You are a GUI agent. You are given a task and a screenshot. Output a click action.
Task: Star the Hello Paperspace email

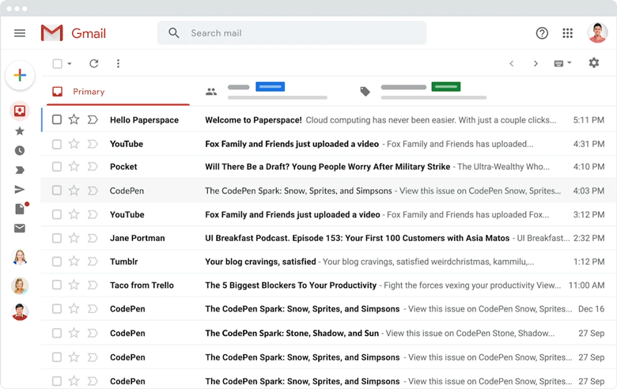(x=74, y=119)
